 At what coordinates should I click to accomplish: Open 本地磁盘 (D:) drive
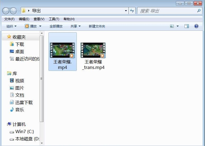27,139
